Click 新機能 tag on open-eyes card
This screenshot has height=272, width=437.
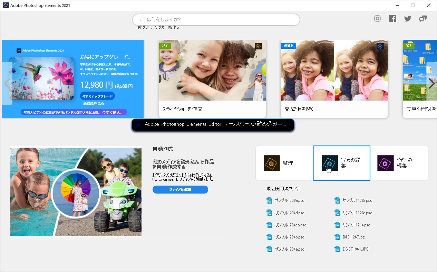coord(289,46)
